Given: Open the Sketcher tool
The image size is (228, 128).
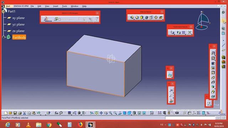Looking at the screenshot, I should 209,103.
